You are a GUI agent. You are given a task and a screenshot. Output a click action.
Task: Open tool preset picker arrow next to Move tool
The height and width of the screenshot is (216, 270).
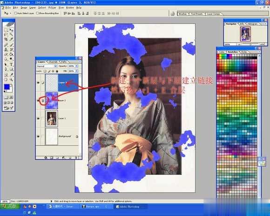(10, 13)
